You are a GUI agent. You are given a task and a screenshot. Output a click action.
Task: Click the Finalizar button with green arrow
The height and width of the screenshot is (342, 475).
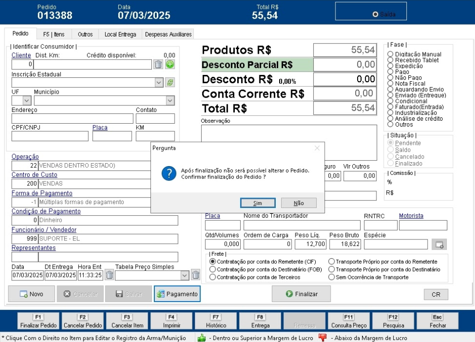pos(301,294)
